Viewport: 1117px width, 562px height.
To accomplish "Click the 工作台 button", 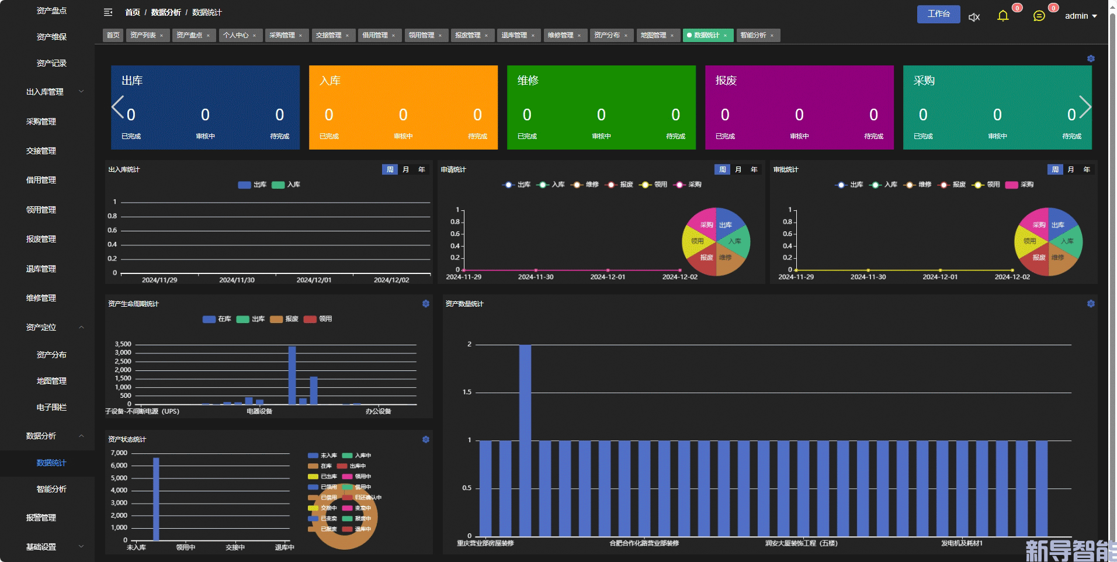I will 938,14.
